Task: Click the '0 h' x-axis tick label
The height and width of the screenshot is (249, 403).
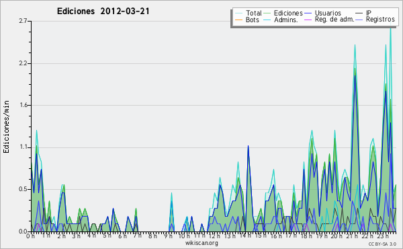Action: click(30, 236)
